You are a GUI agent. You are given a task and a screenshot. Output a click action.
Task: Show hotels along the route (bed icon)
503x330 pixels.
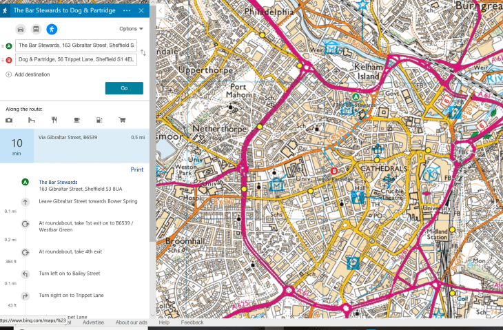(x=32, y=120)
